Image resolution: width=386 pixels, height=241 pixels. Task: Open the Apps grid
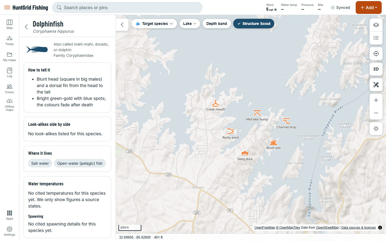[x=9, y=215]
